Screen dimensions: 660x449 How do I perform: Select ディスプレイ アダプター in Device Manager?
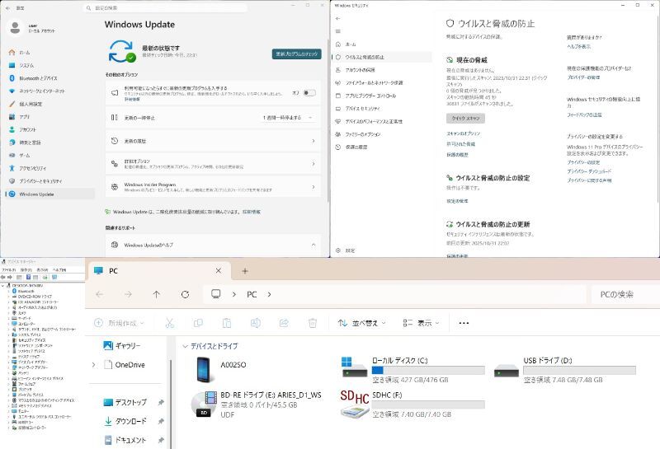[30, 362]
